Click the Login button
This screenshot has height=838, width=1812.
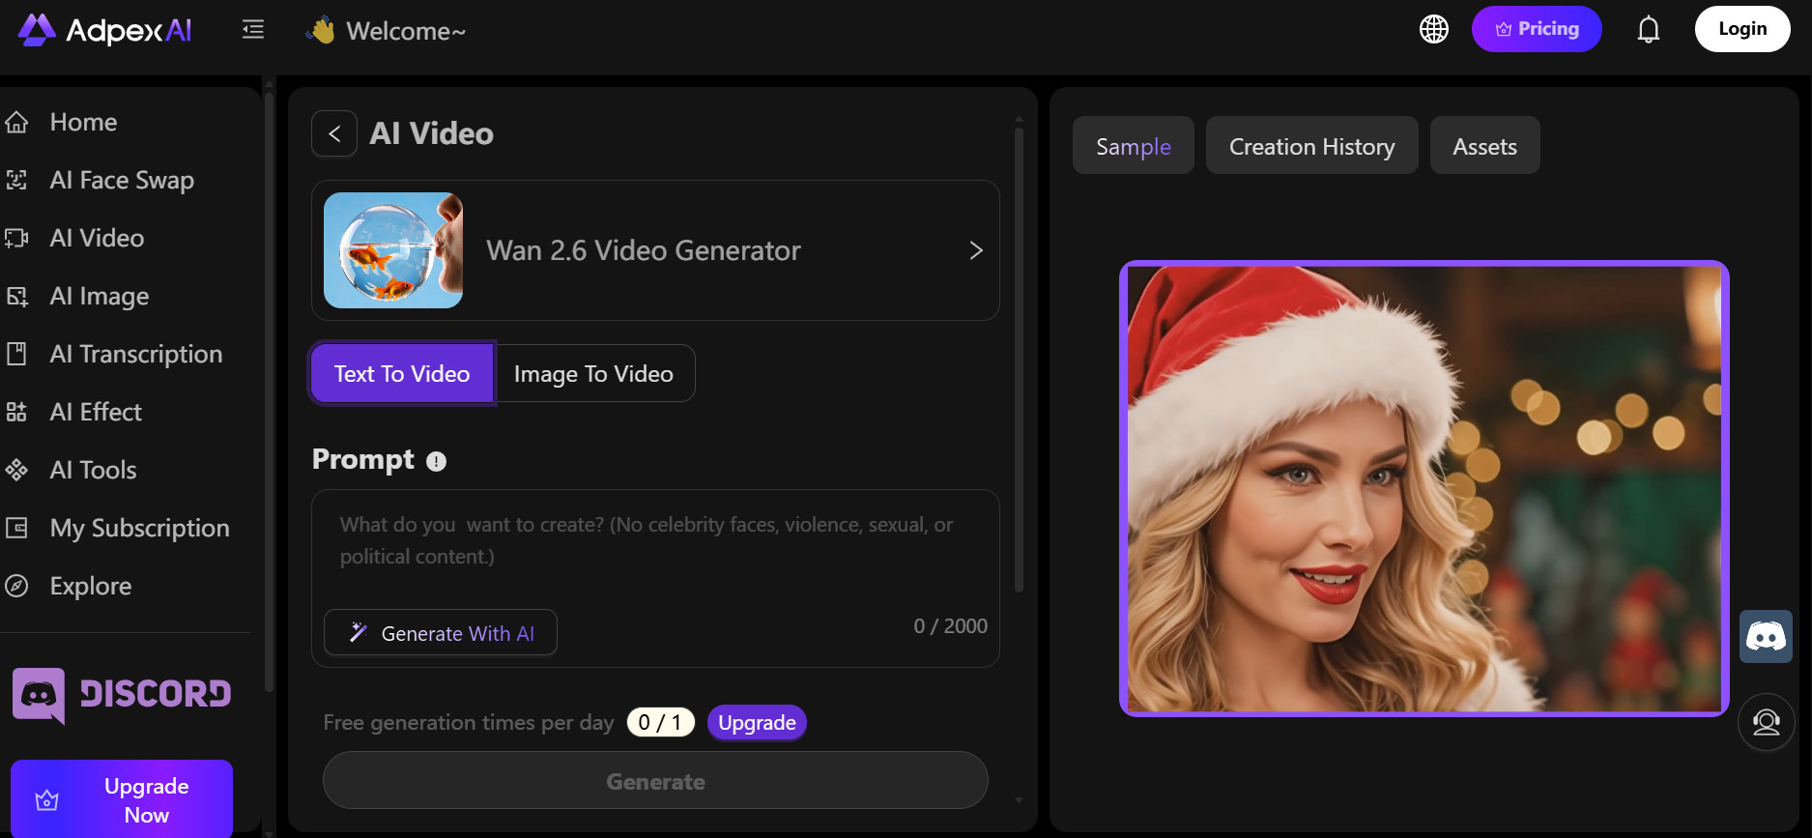pyautogui.click(x=1742, y=29)
